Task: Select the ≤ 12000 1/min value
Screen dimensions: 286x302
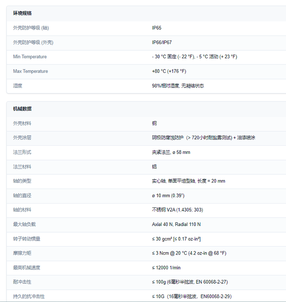Action: click(x=166, y=268)
